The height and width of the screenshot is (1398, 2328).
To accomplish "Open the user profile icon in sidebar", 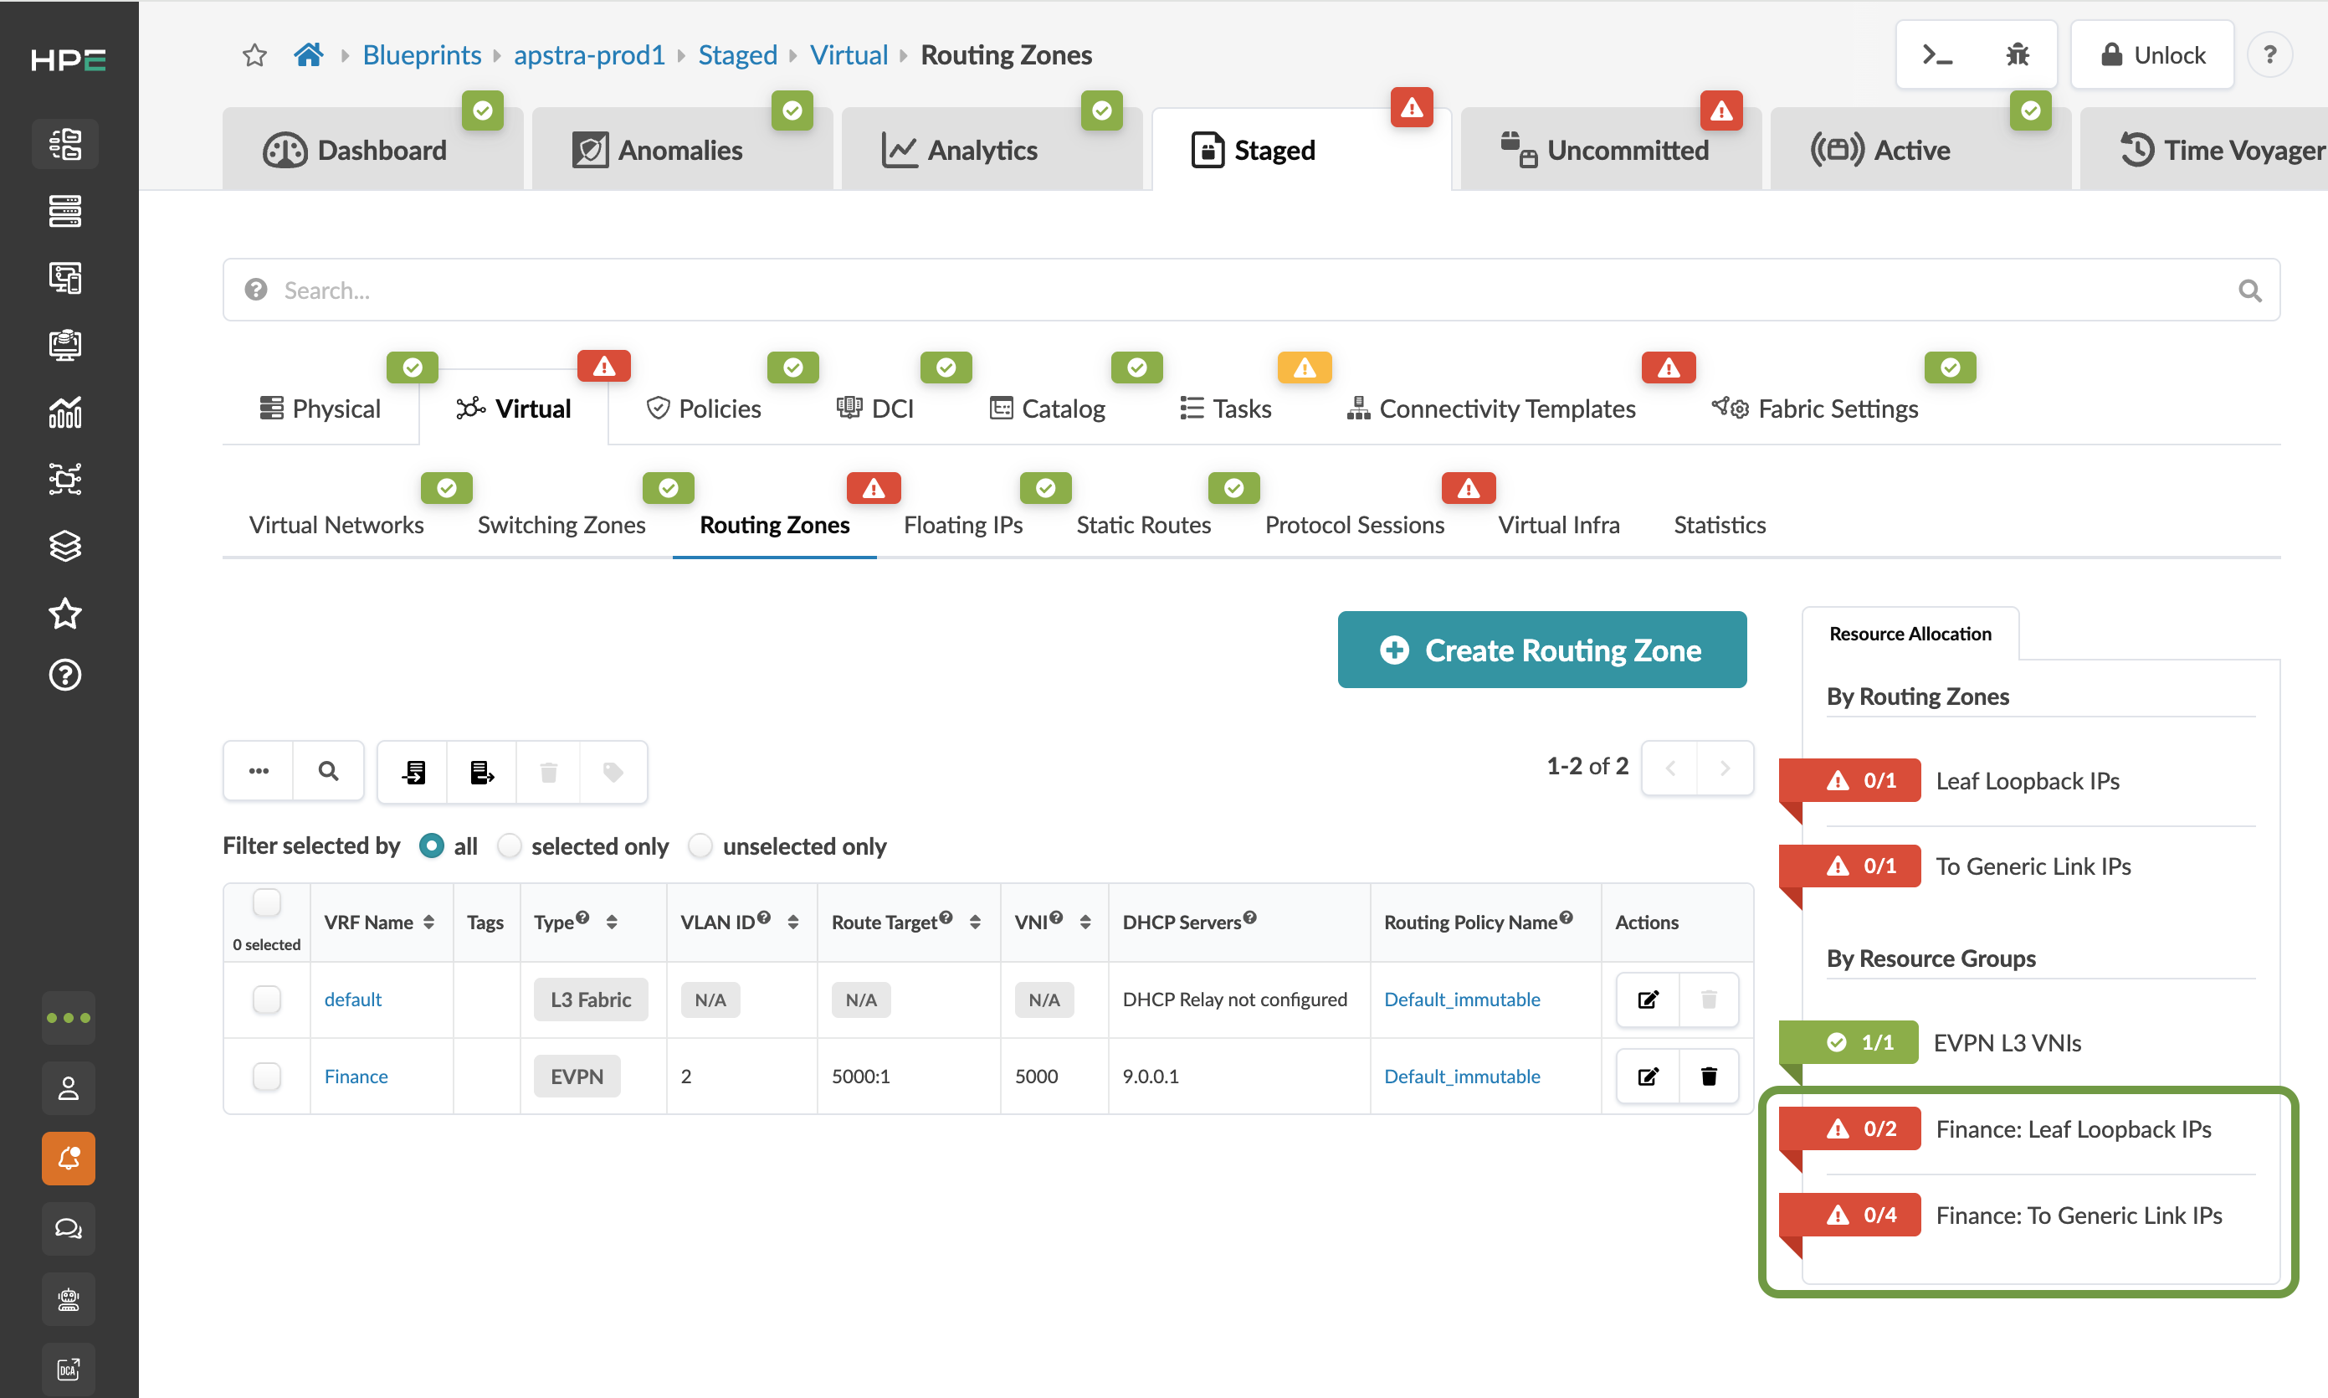I will (x=69, y=1088).
